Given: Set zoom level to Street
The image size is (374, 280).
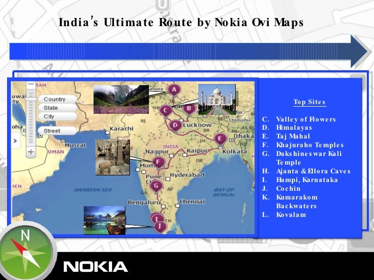Looking at the screenshot, I should pyautogui.click(x=57, y=131).
